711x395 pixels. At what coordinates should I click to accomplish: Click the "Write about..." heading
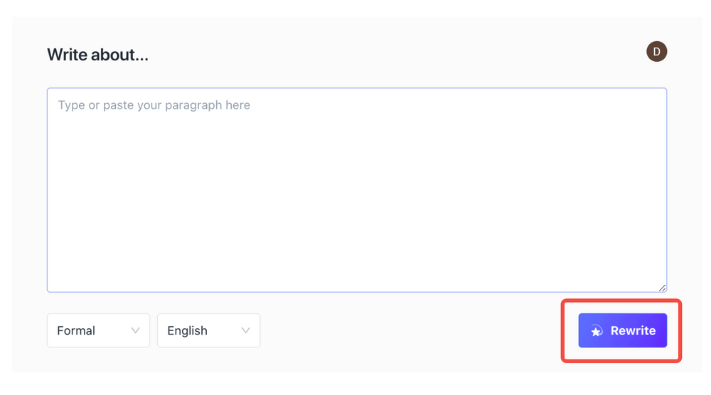pos(97,55)
